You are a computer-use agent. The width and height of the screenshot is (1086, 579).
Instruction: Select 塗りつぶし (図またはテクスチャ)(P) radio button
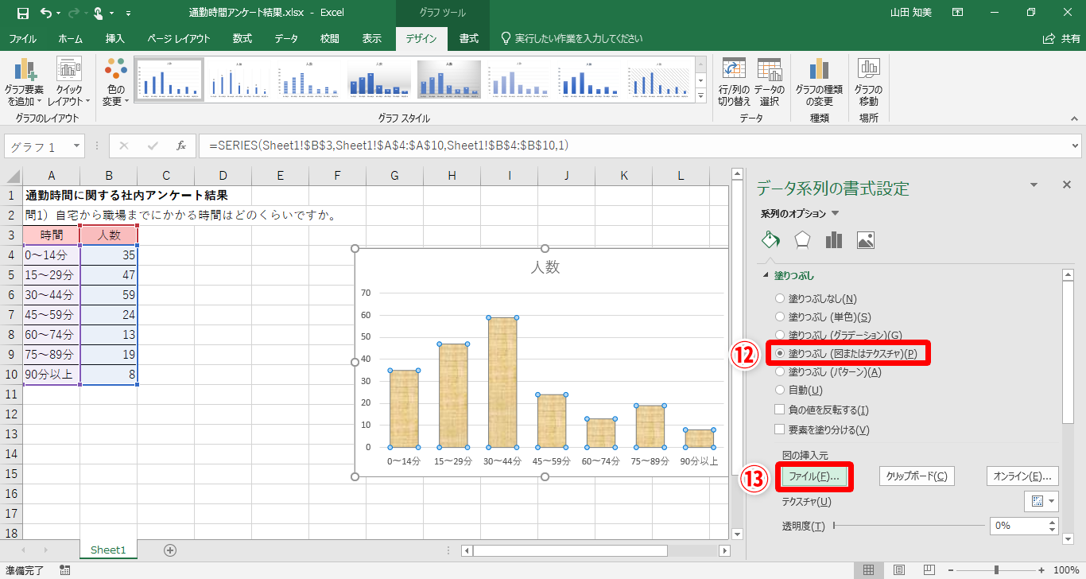tap(779, 353)
